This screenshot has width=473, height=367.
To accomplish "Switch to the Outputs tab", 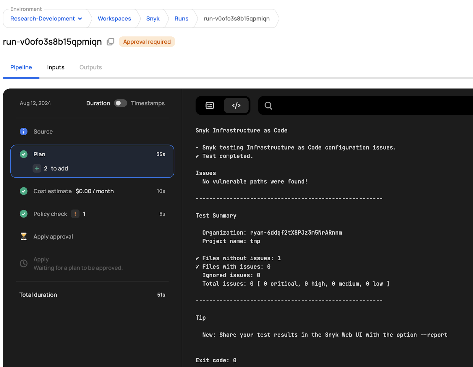I will point(90,67).
